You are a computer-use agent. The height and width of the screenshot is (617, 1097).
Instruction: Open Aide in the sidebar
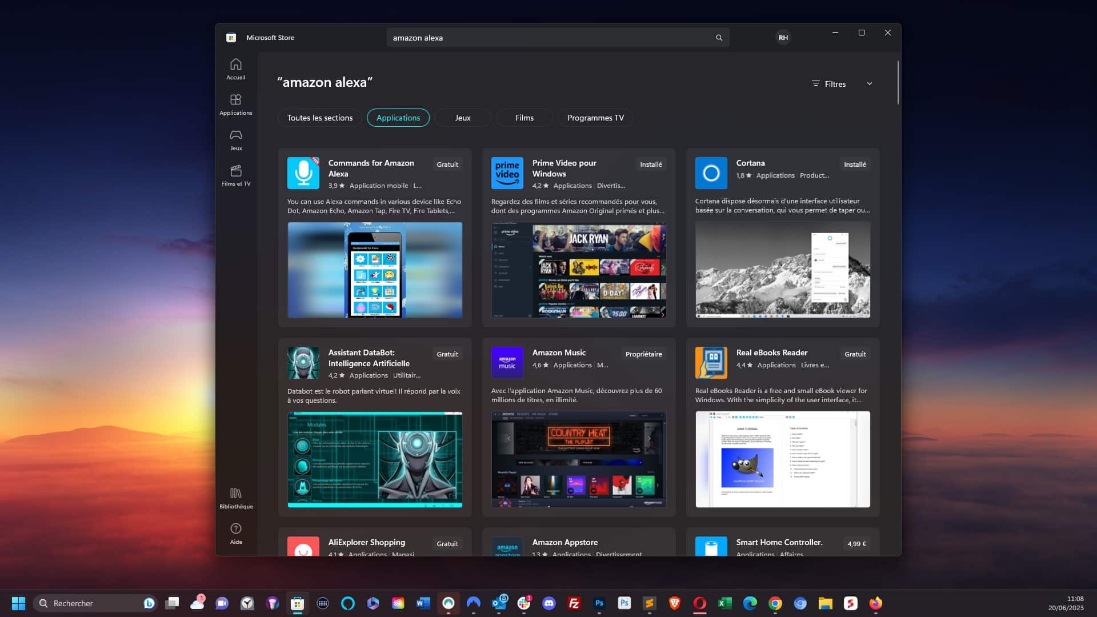pyautogui.click(x=235, y=534)
